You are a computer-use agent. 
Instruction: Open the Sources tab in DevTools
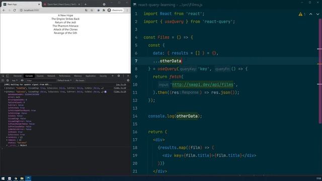click(x=40, y=76)
